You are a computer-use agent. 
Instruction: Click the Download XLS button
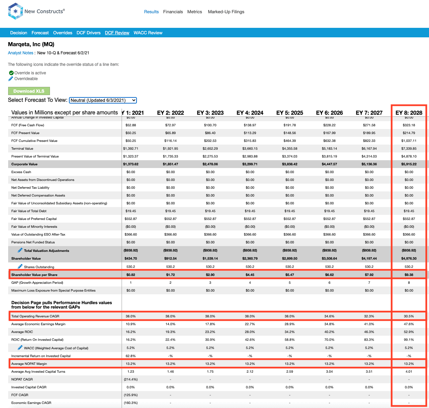[x=29, y=91]
